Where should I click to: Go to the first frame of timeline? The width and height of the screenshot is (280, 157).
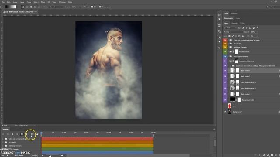(3, 134)
